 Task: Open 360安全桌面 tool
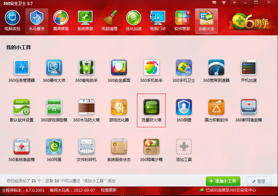coord(119,71)
